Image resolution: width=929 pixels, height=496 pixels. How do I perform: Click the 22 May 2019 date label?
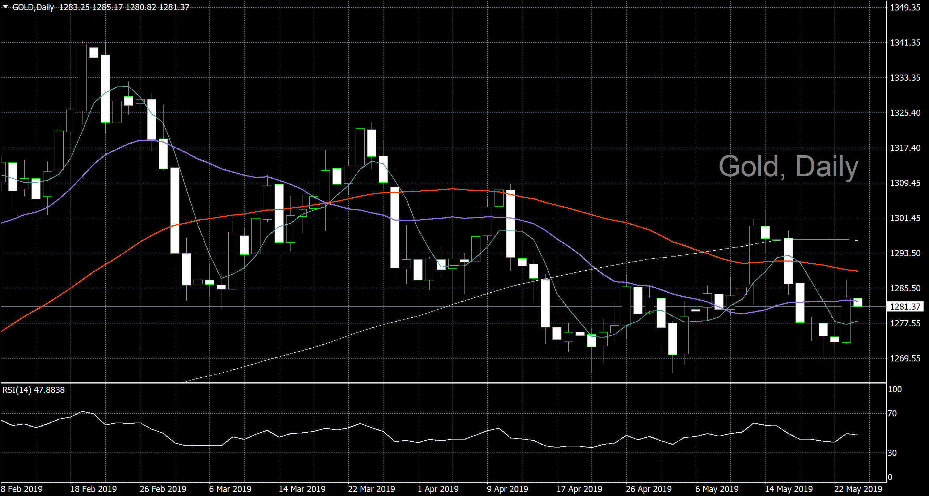tap(858, 489)
